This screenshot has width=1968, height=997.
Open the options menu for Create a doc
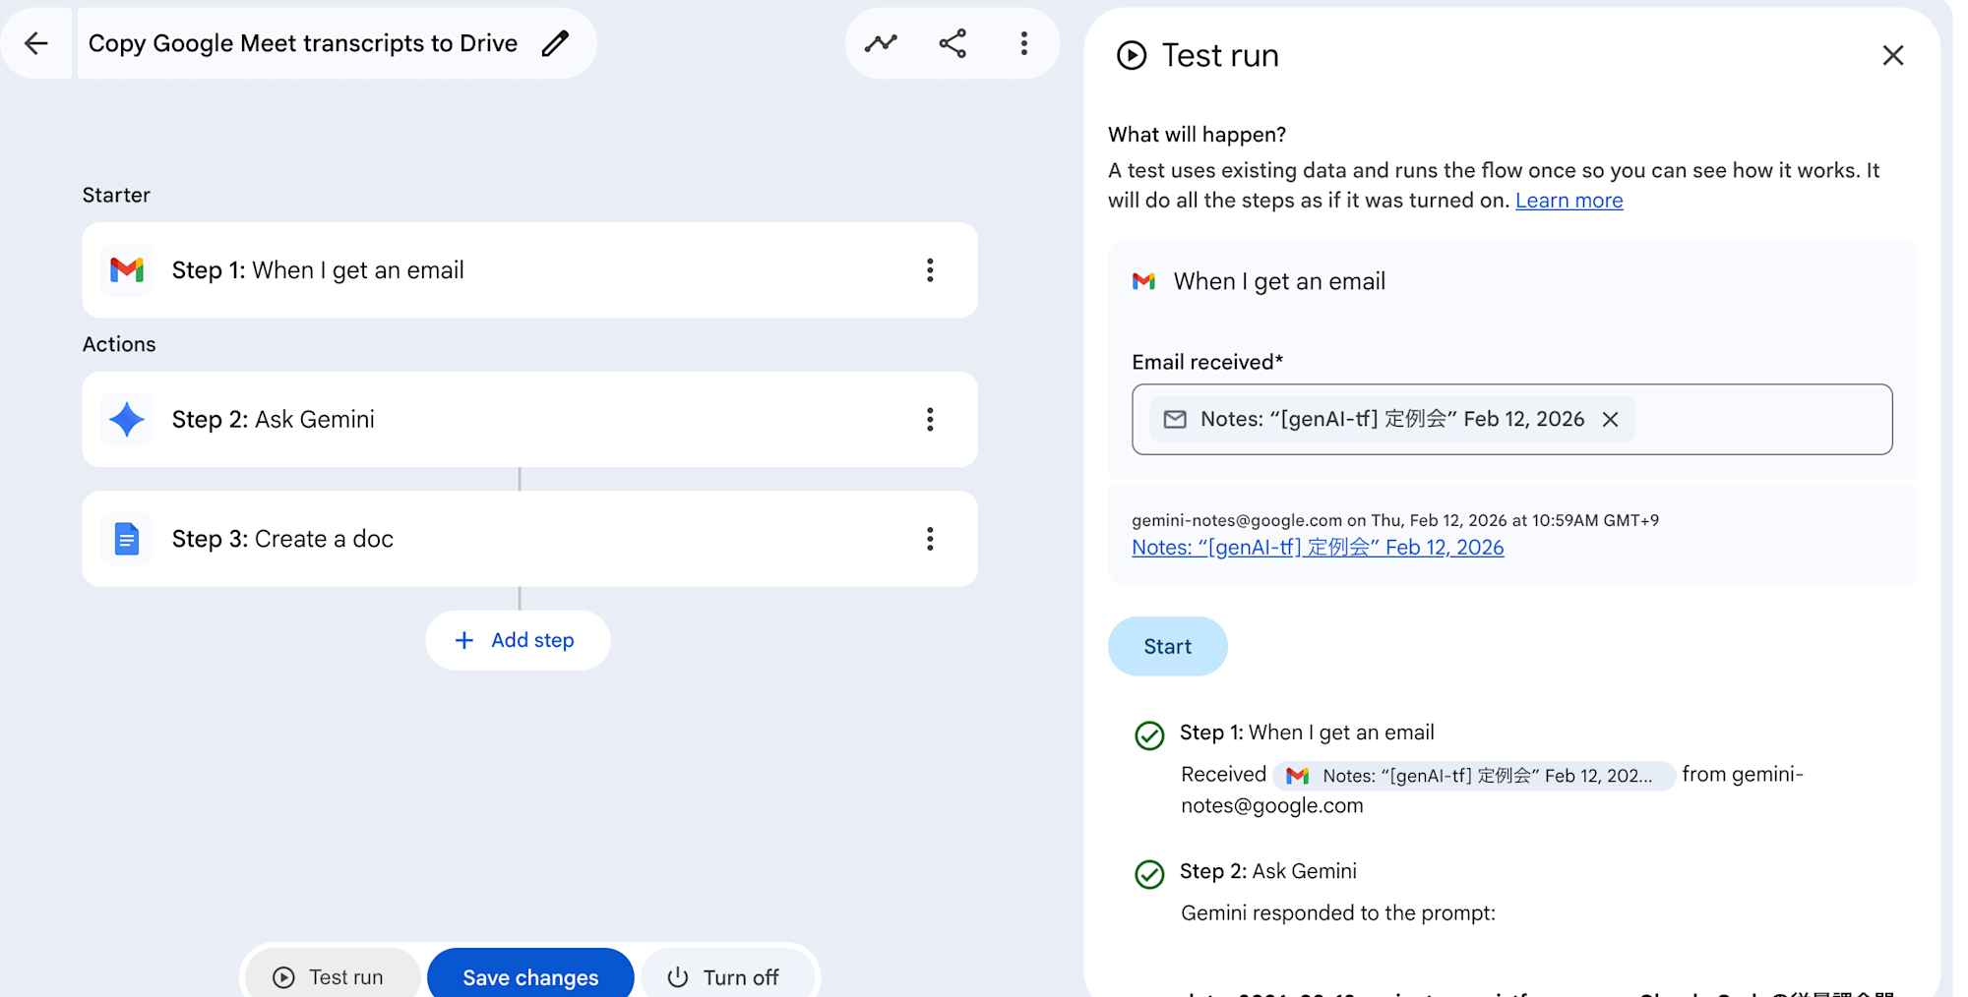(930, 539)
